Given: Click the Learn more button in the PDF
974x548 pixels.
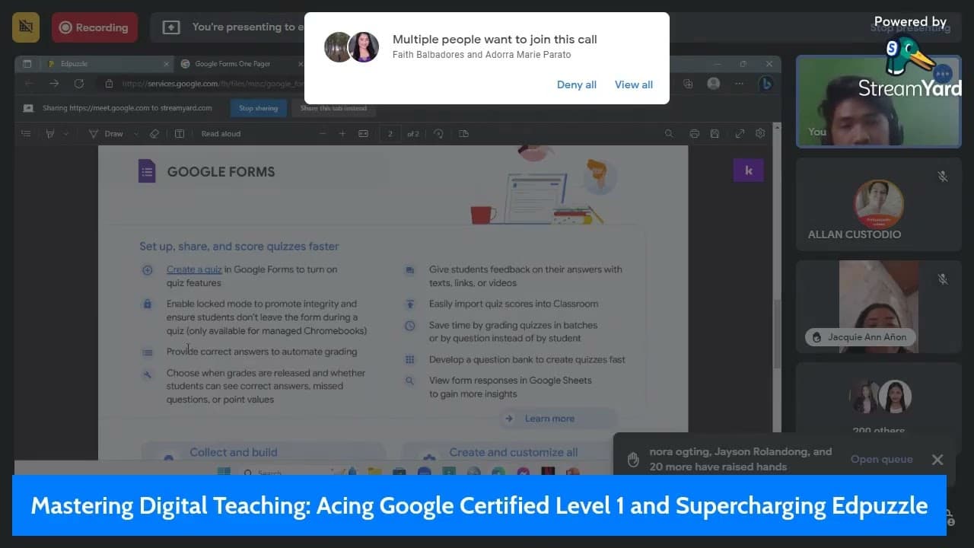Looking at the screenshot, I should pos(558,419).
